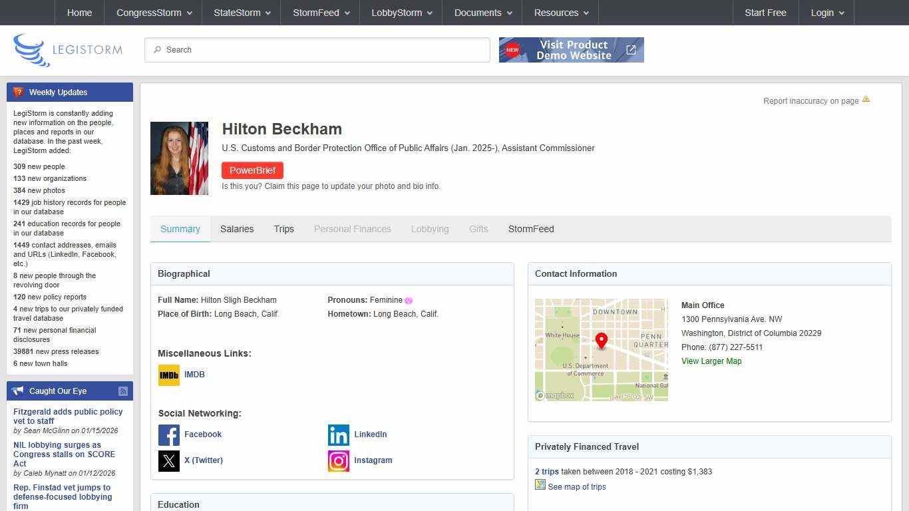Expand the CongressStorm dropdown menu
This screenshot has width=909, height=511.
coord(154,13)
